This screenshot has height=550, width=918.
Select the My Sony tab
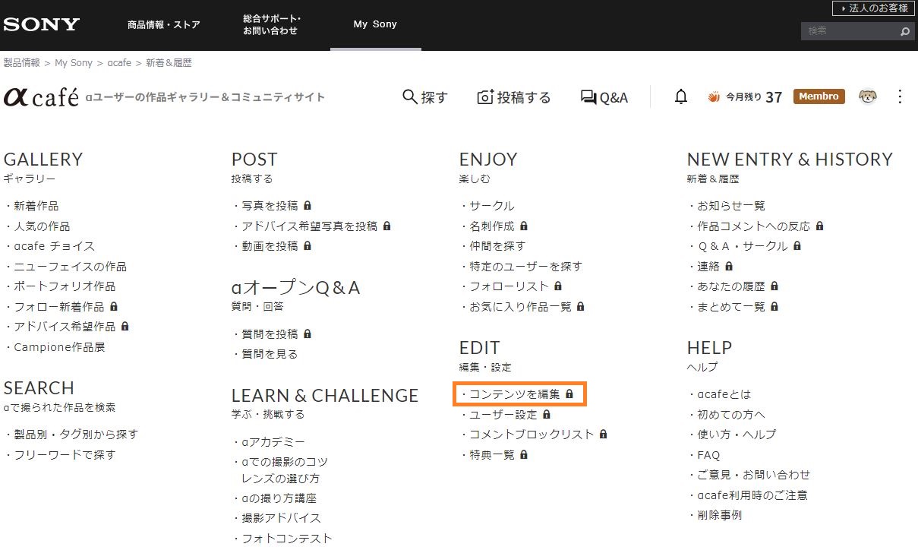(375, 24)
